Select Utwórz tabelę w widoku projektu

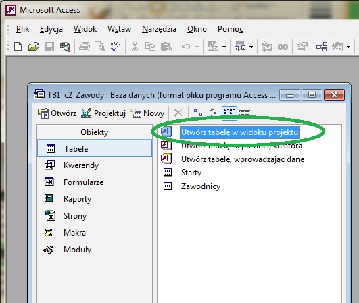[x=239, y=132]
